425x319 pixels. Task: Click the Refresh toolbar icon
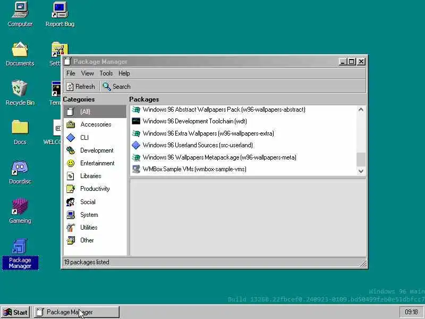point(70,87)
